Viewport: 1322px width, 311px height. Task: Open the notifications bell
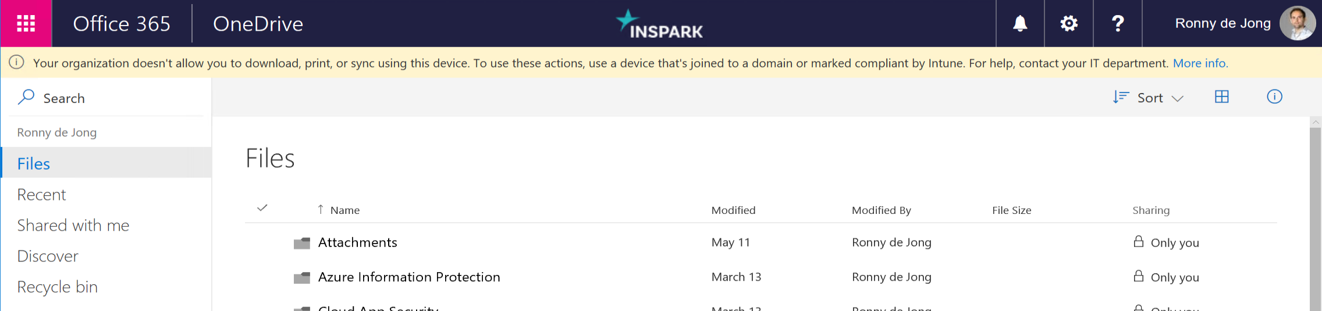[x=1020, y=23]
